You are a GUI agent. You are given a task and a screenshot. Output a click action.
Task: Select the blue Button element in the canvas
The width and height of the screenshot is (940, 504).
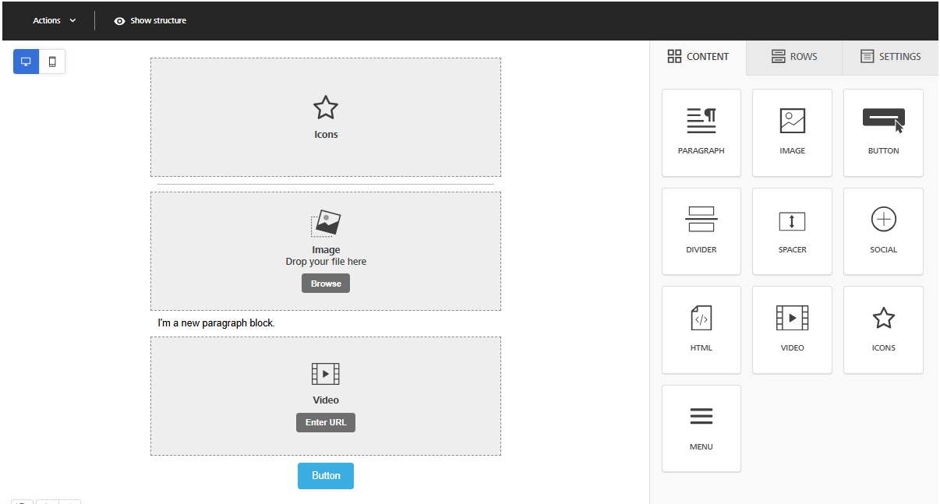(x=325, y=475)
